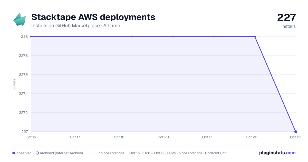Click the Oct 21 x-axis label
This screenshot has width=308, height=162.
tap(207, 137)
